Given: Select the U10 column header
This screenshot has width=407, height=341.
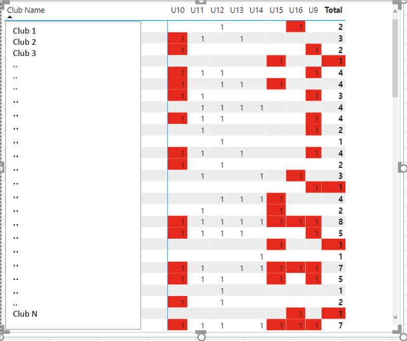Looking at the screenshot, I should (177, 10).
